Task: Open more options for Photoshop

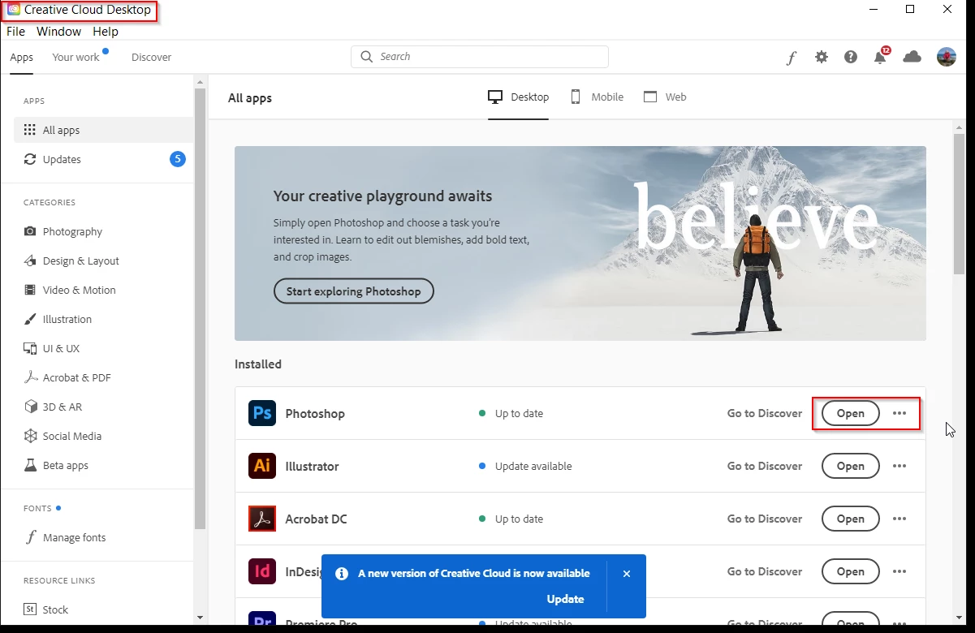Action: coord(900,413)
